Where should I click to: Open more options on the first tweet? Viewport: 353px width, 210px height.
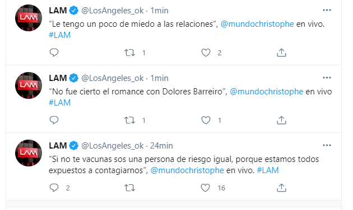pos(327,10)
